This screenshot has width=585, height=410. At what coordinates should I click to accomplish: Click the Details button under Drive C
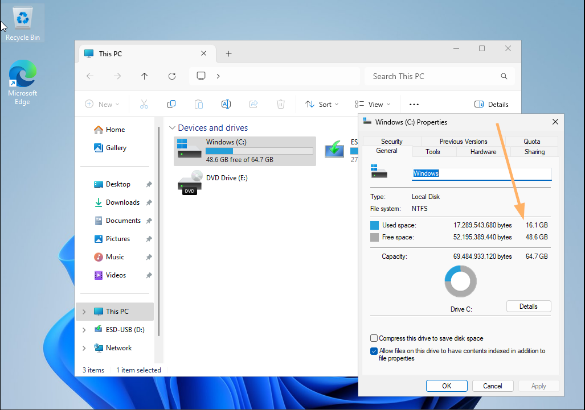528,307
